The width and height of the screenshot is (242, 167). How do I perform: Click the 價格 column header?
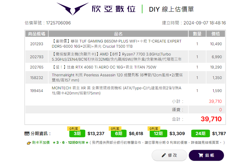coord(216,34)
